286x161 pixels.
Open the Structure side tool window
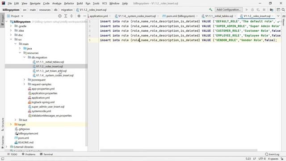[x=3, y=124]
